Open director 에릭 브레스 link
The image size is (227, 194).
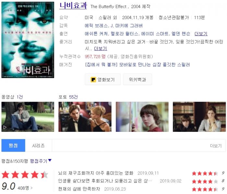(96, 26)
